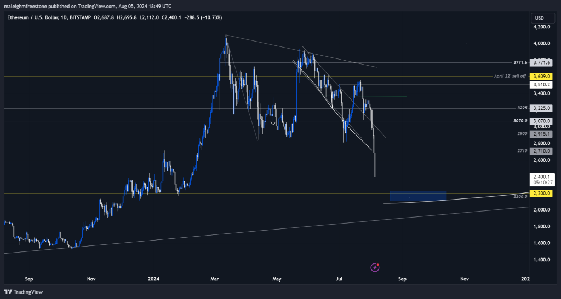Click the Jul time axis label
561x299 pixels.
(x=339, y=279)
